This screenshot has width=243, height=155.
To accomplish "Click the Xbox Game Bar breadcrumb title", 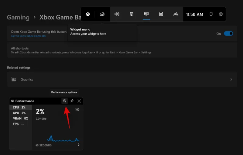I will [x=60, y=17].
